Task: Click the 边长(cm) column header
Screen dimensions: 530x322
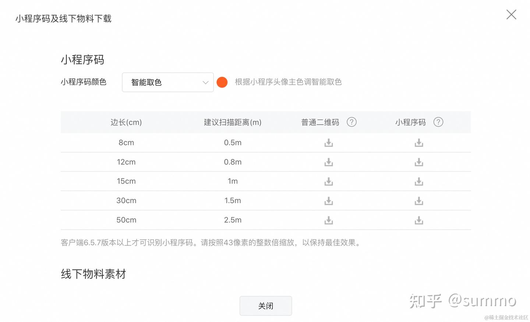Action: (x=126, y=122)
